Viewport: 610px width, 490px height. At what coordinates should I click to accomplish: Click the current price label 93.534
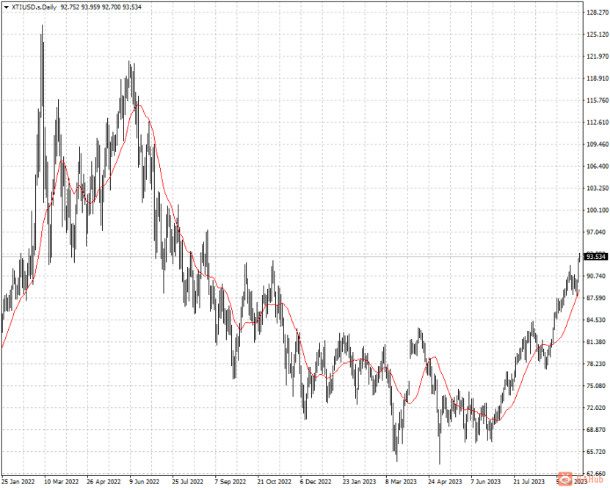596,257
